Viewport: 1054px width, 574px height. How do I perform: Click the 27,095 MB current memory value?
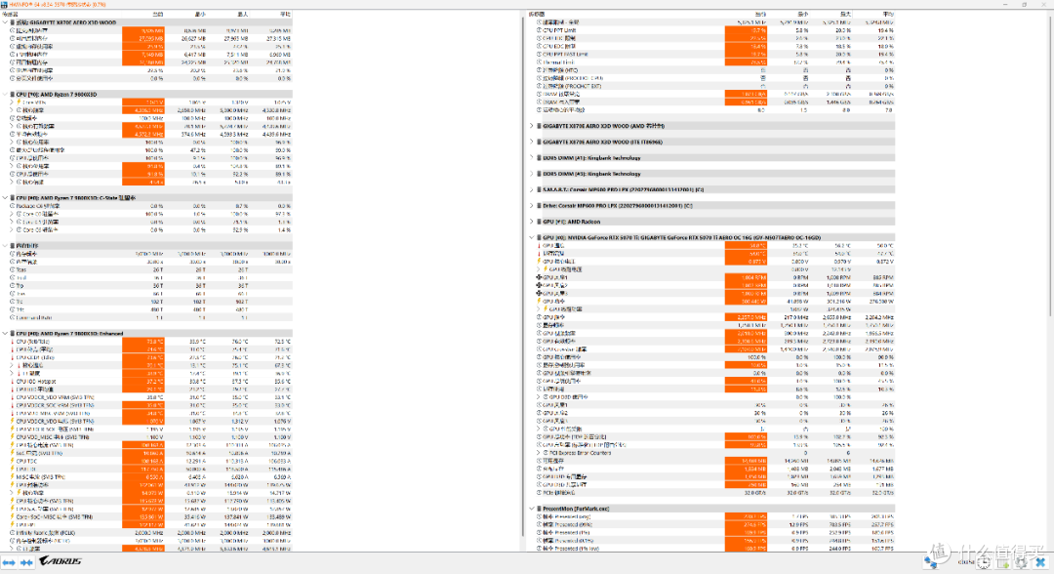pyautogui.click(x=143, y=38)
